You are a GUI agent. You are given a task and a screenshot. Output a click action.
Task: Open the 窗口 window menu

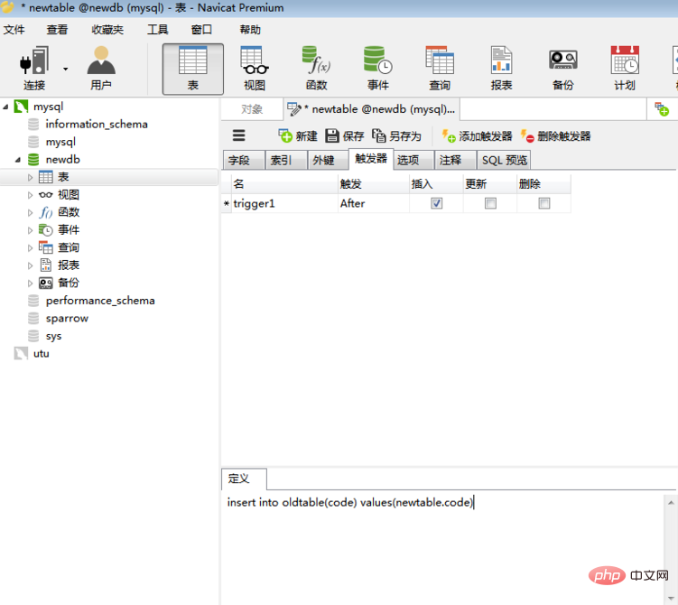[201, 30]
